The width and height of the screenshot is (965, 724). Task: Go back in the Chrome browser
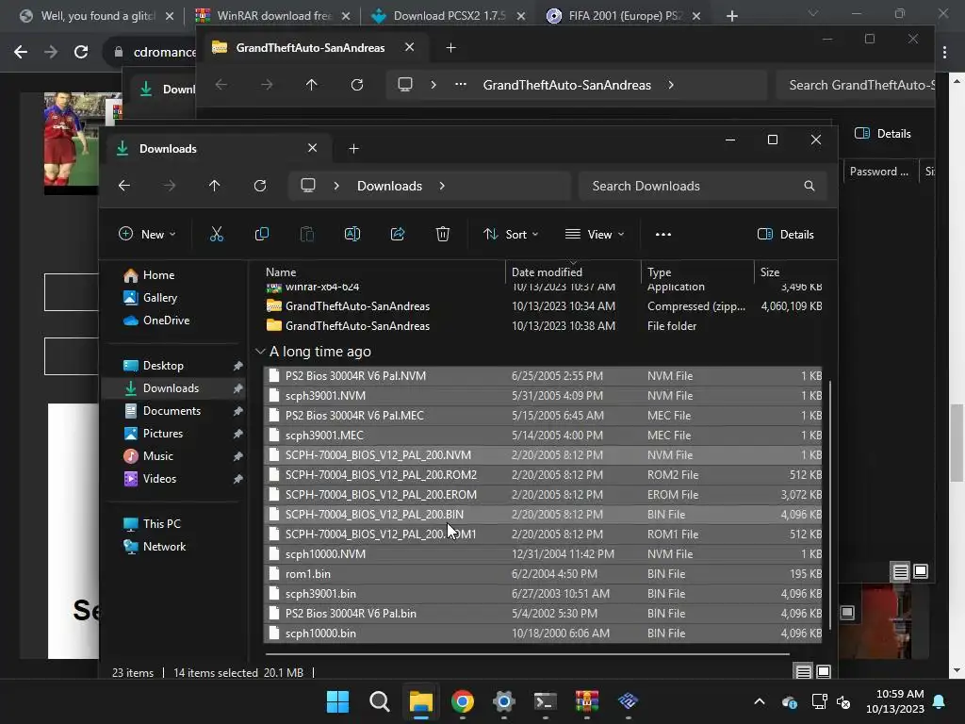point(21,53)
